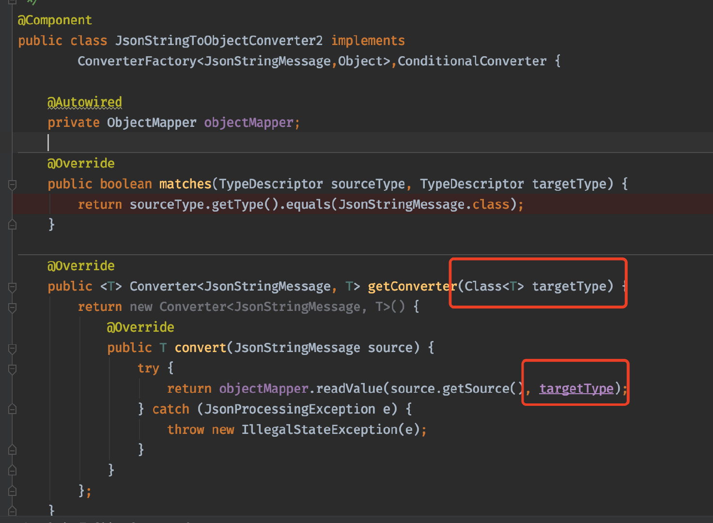Click the @Override annotation above convert method
This screenshot has width=713, height=523.
pos(140,327)
